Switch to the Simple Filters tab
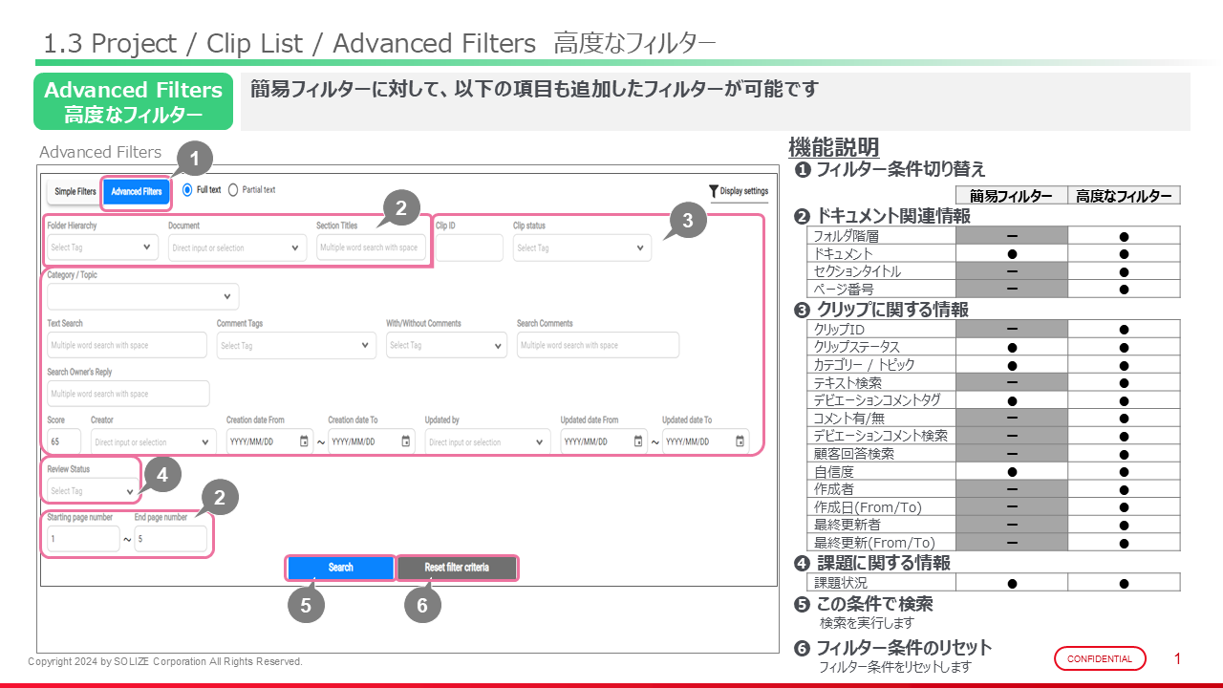1223x688 pixels. [x=75, y=192]
